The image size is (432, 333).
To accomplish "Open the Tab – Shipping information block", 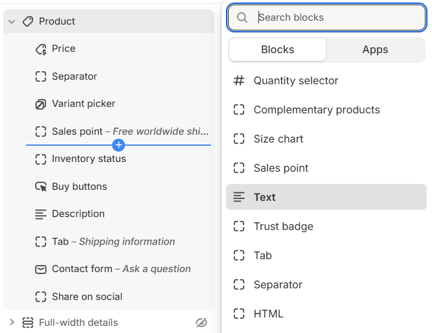I will (113, 242).
